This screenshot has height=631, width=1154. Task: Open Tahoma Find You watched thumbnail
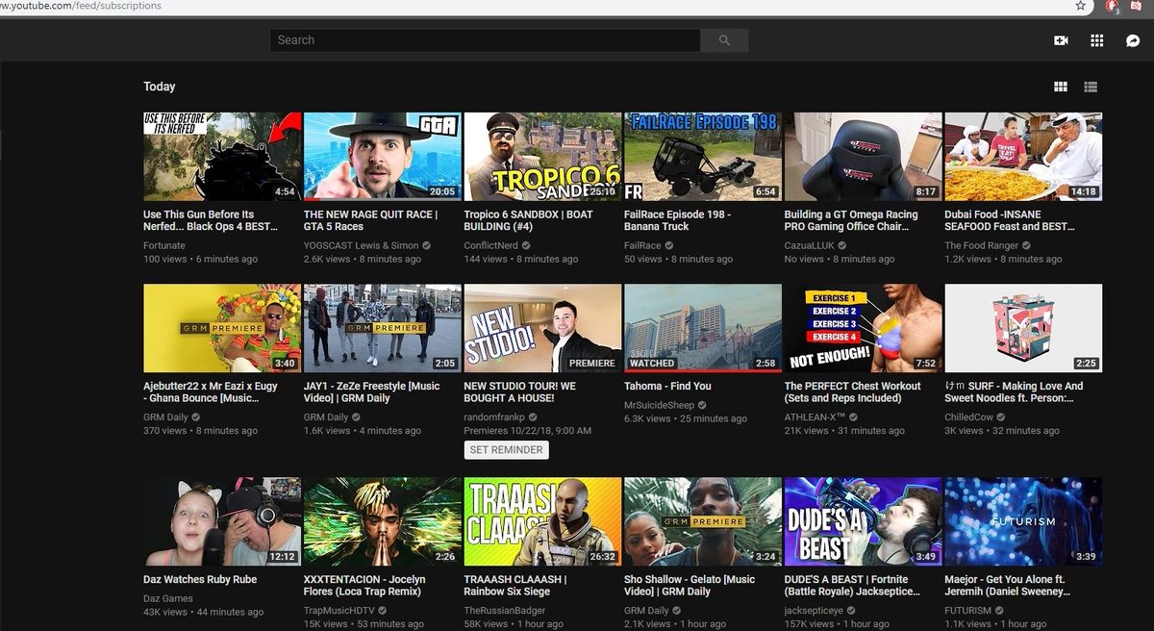pyautogui.click(x=702, y=328)
